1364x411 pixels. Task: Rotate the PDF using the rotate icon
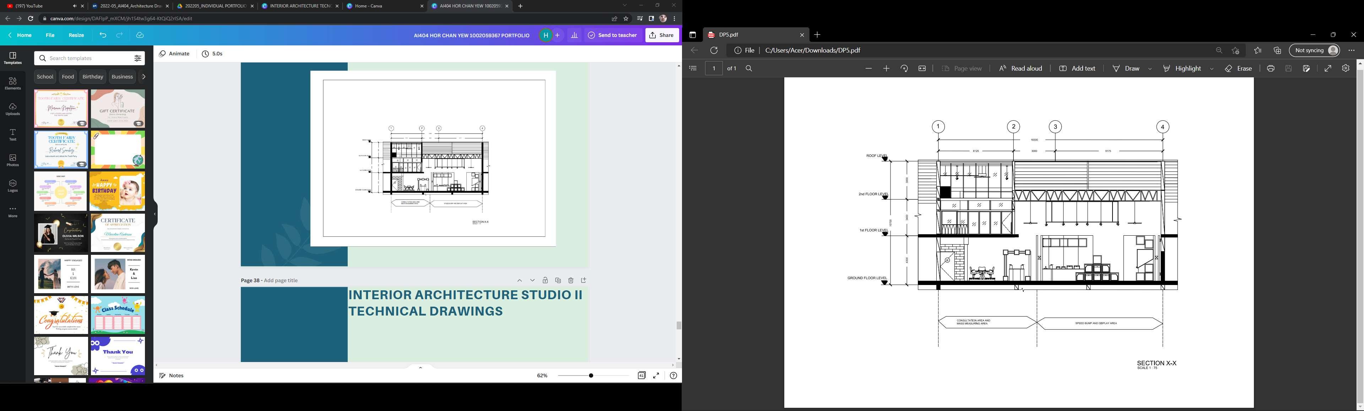[x=904, y=68]
